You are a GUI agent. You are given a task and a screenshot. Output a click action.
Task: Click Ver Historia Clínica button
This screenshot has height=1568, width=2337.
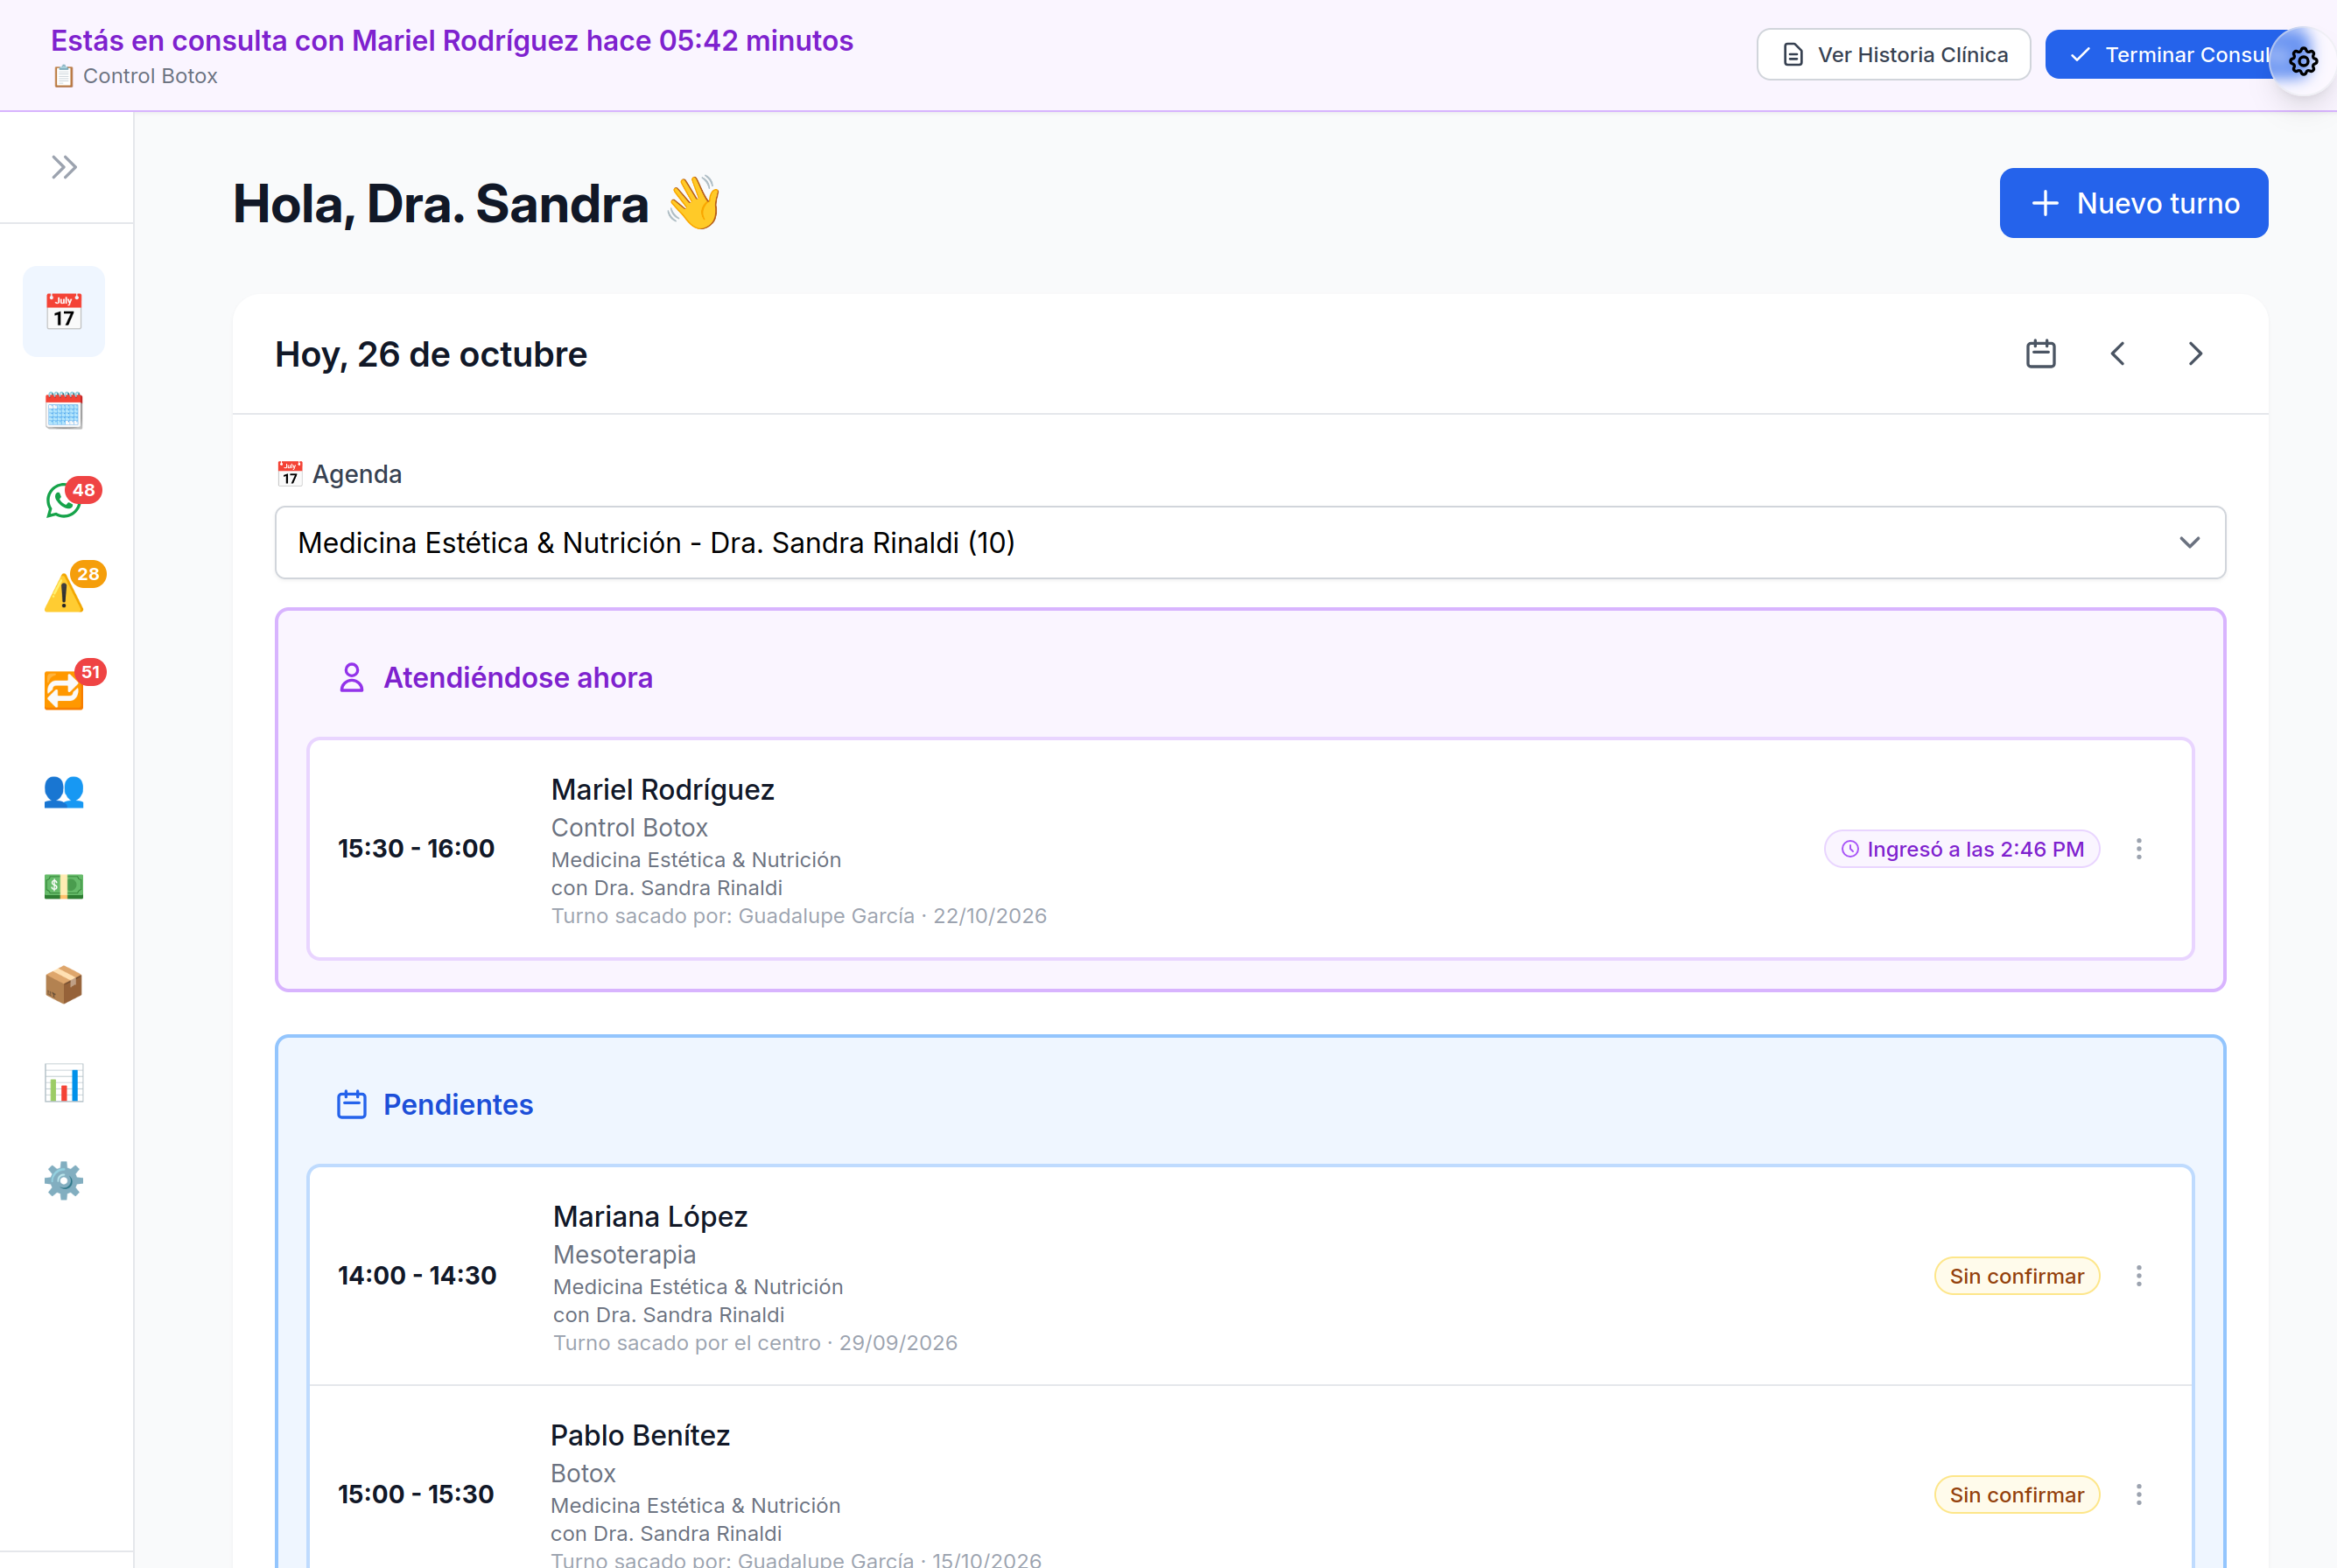pyautogui.click(x=1894, y=55)
